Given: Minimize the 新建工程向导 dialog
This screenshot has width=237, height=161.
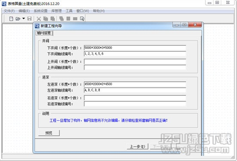Looking at the screenshot, I should tap(177, 25).
